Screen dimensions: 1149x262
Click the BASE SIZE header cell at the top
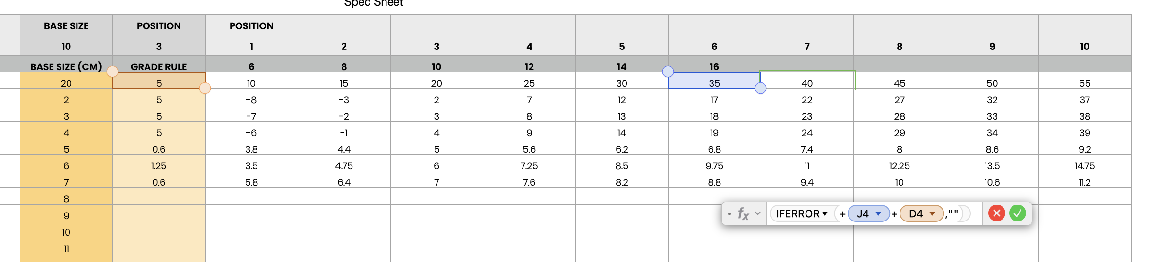66,26
